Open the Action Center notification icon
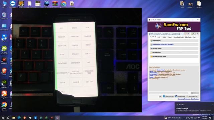The width and height of the screenshot is (214, 120). [210, 118]
